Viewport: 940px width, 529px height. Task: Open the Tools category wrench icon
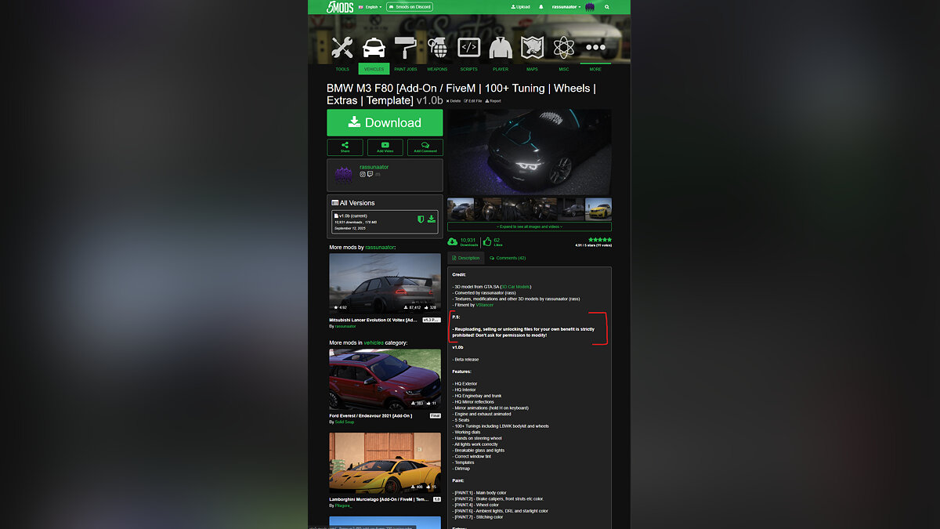click(x=342, y=49)
